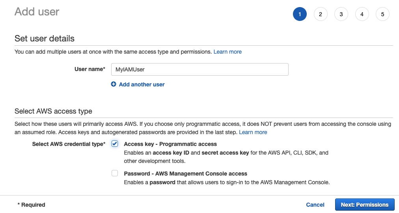This screenshot has width=399, height=213.
Task: Click the 'Select AWS credential type*' label
Action: [69, 144]
